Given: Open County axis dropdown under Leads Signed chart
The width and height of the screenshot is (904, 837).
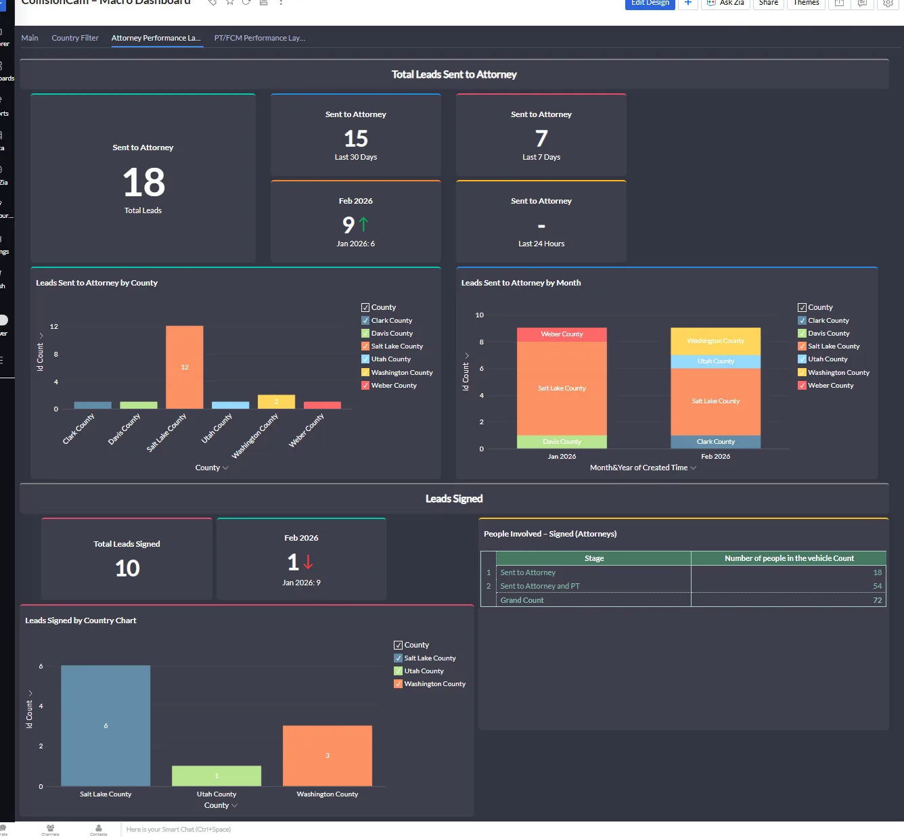Looking at the screenshot, I should click(x=221, y=805).
